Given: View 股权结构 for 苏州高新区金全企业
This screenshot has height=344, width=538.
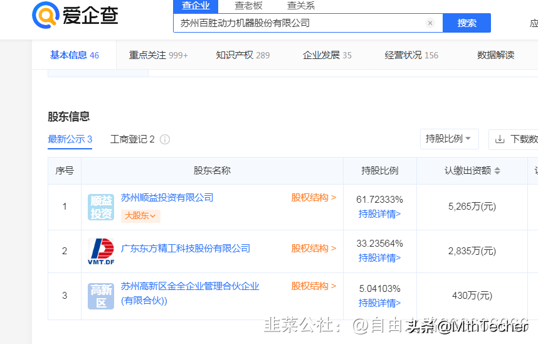Looking at the screenshot, I should coord(314,286).
